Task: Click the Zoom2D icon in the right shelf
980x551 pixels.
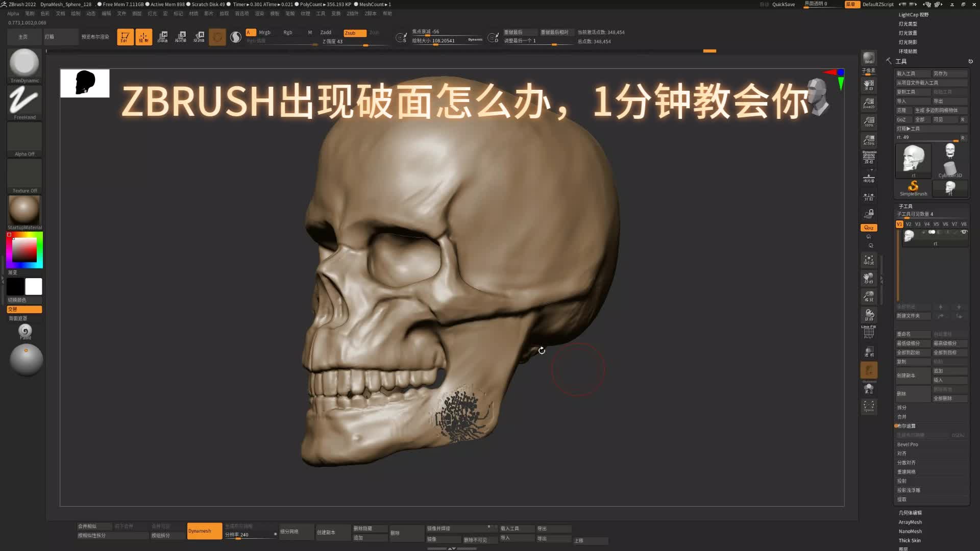Action: click(868, 102)
